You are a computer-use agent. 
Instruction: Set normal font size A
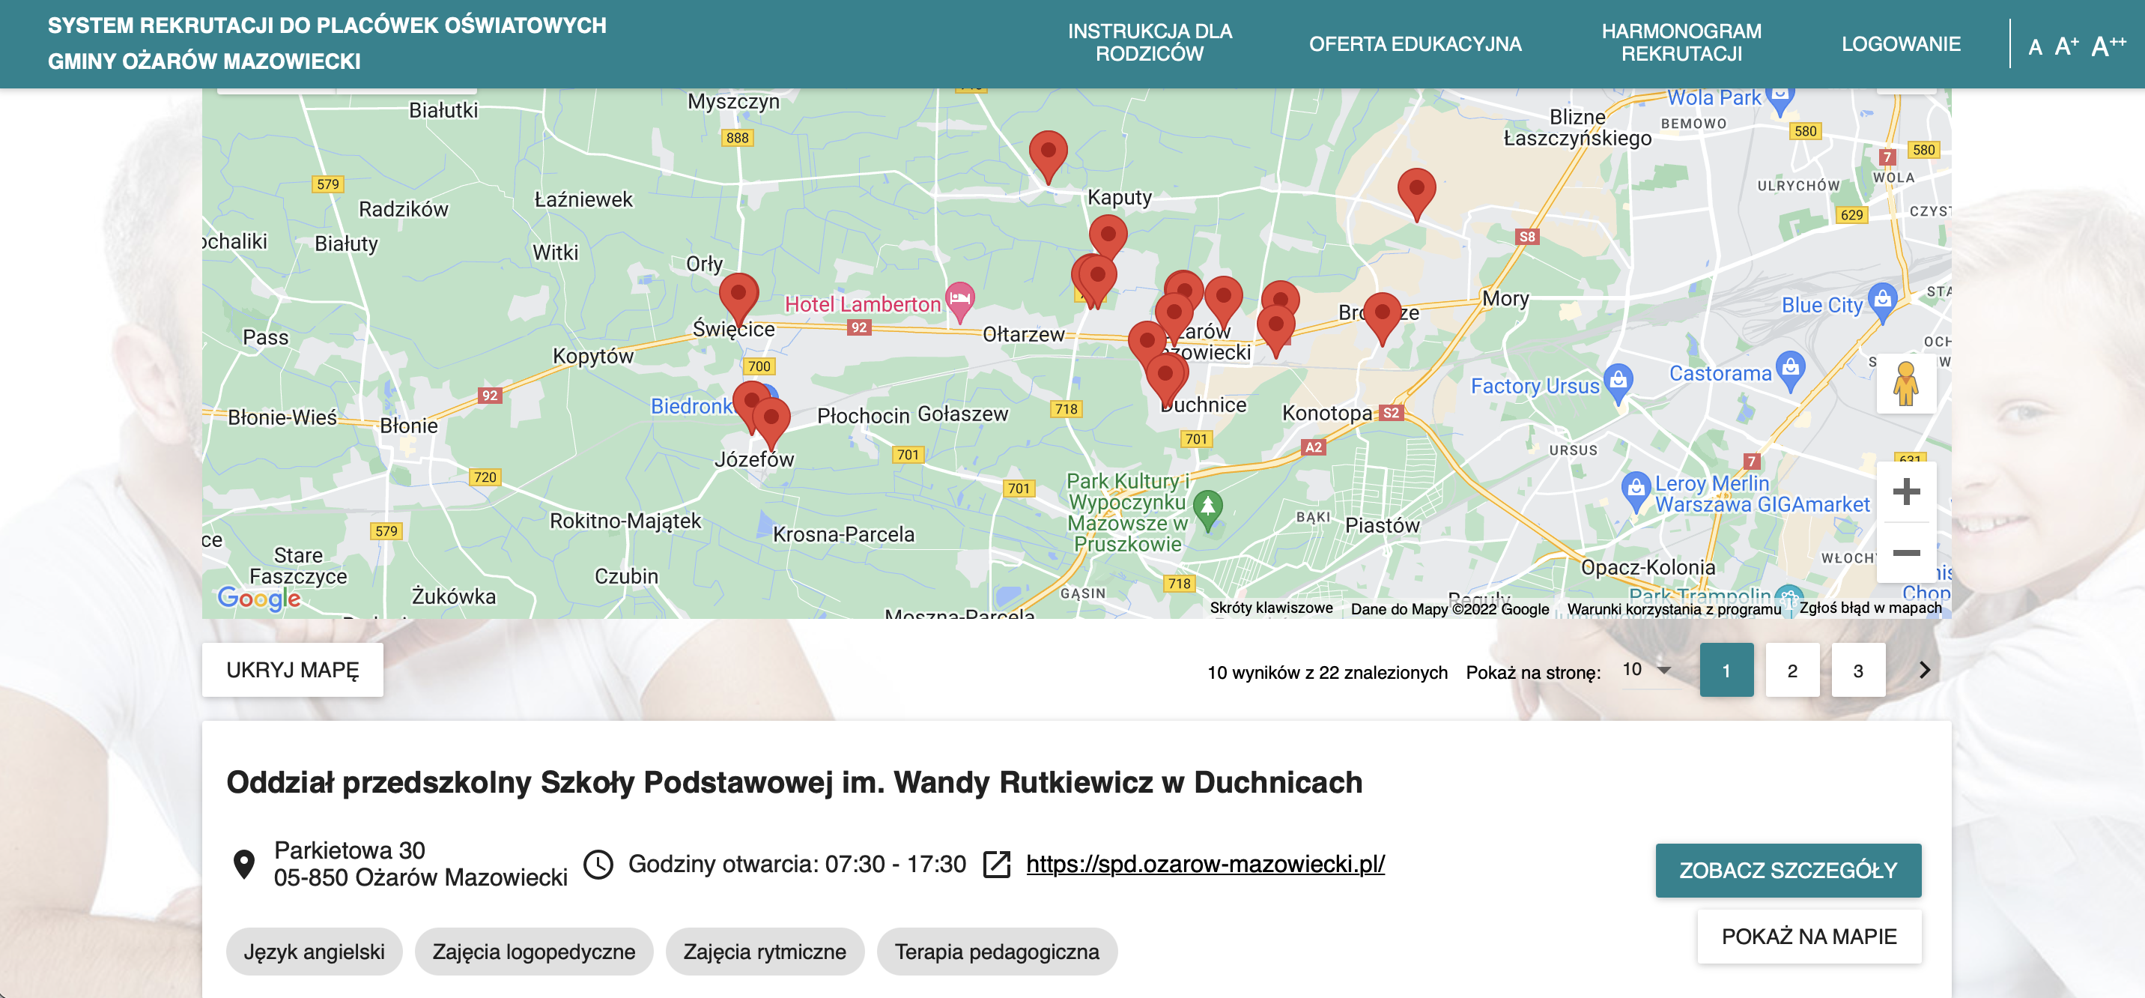(2035, 46)
